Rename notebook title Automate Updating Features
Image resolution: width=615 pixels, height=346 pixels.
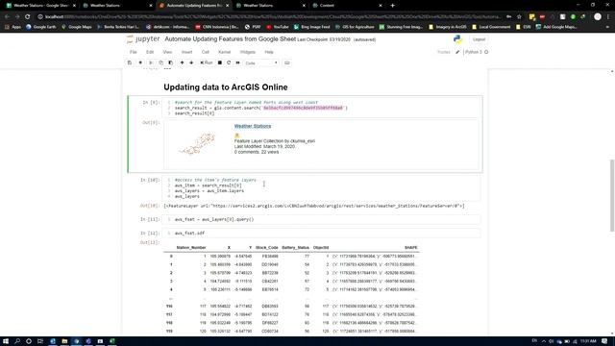(x=231, y=38)
